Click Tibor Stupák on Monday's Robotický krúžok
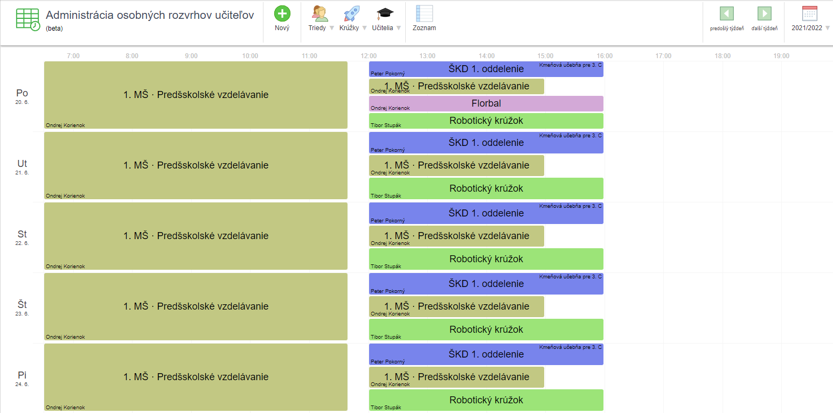Image resolution: width=833 pixels, height=413 pixels. coord(386,125)
